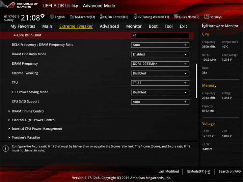Go to the Advanced tab
Screen dimensions: 243x182
coord(109,26)
